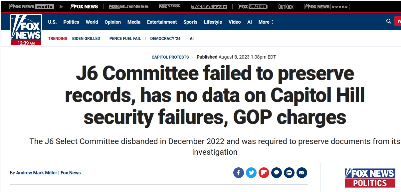Open Fox Business network logo link
401x192 pixels.
[128, 6]
